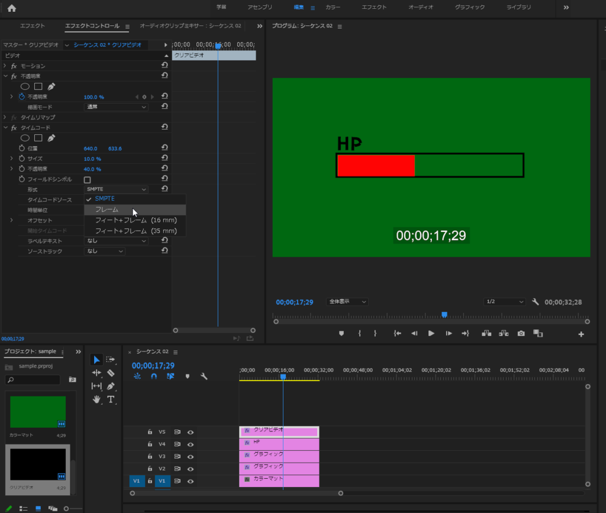Select the Selection arrow tool
The width and height of the screenshot is (606, 513).
coord(96,360)
